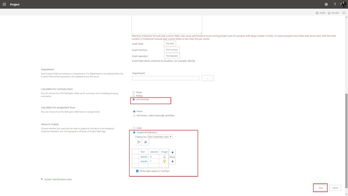
Task: Open the help question mark icon
Action: 335,4
